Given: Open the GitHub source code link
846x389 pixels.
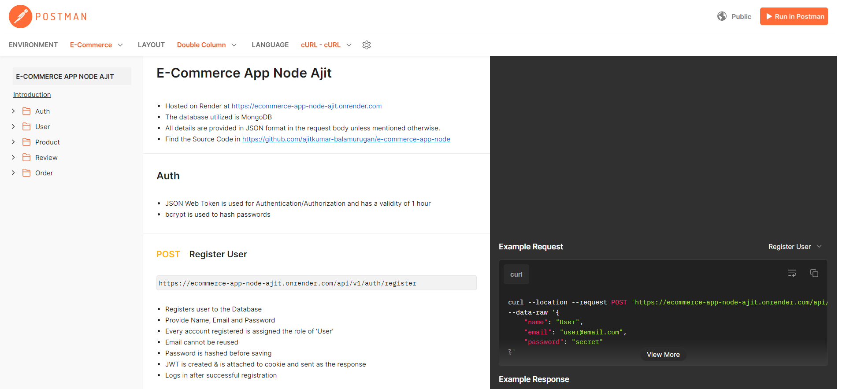Looking at the screenshot, I should 346,139.
